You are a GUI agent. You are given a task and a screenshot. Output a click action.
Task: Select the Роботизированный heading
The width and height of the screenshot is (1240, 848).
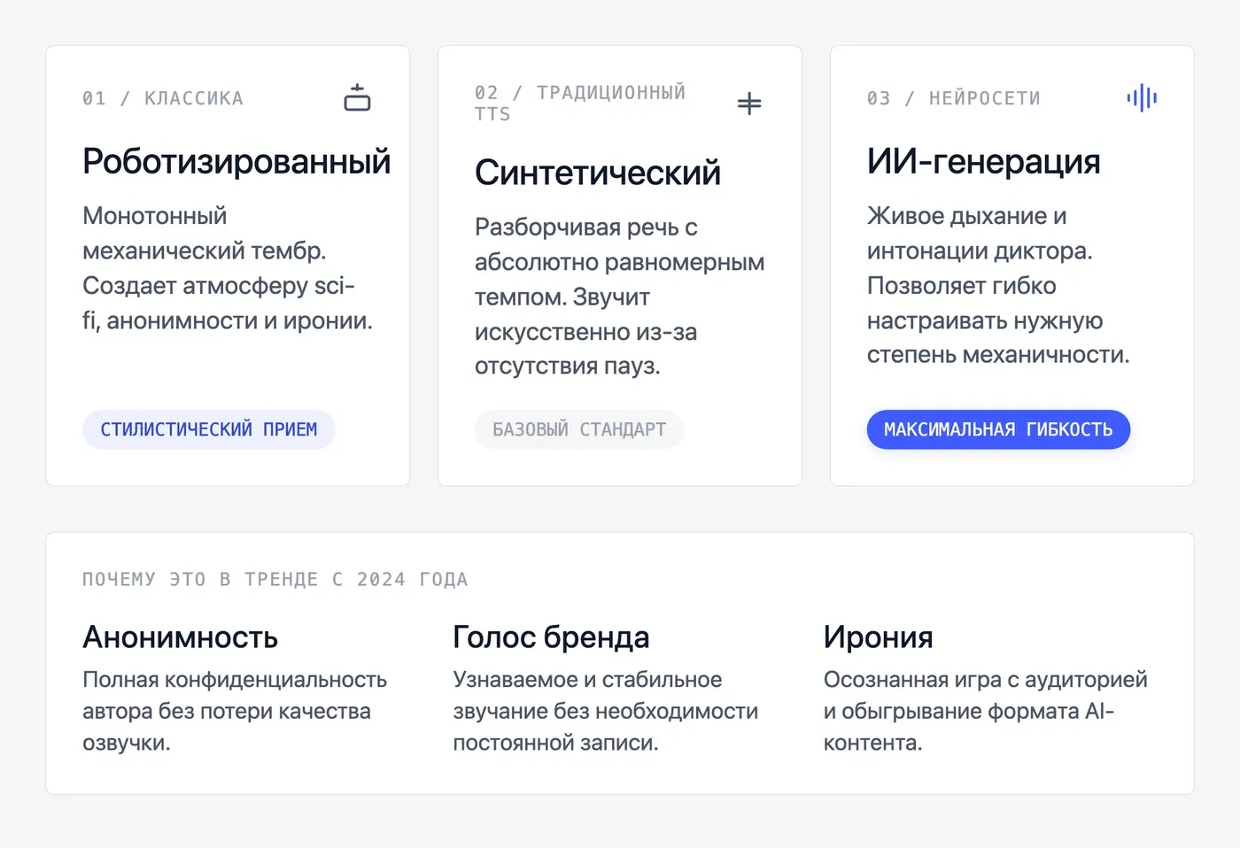(236, 161)
